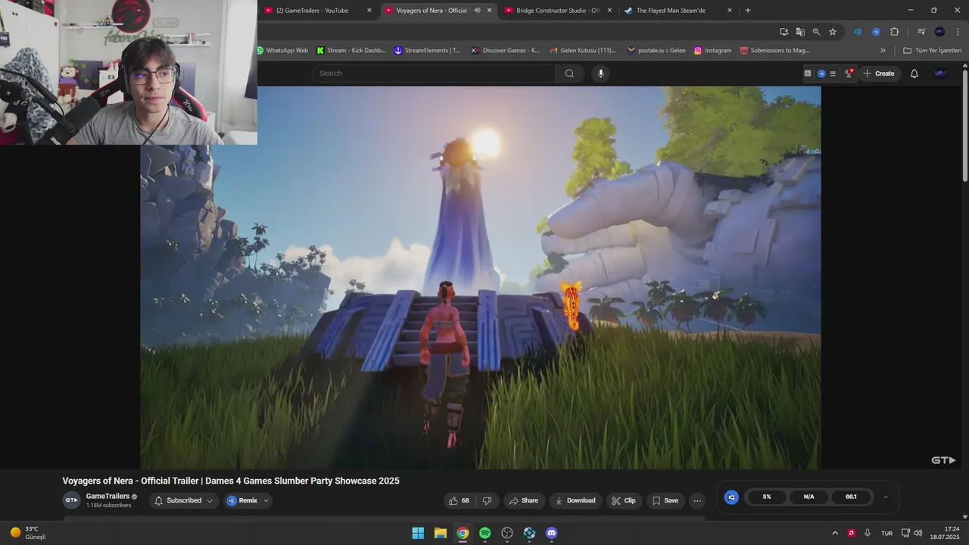Open the Windows Start menu
This screenshot has width=969, height=545.
click(x=418, y=533)
